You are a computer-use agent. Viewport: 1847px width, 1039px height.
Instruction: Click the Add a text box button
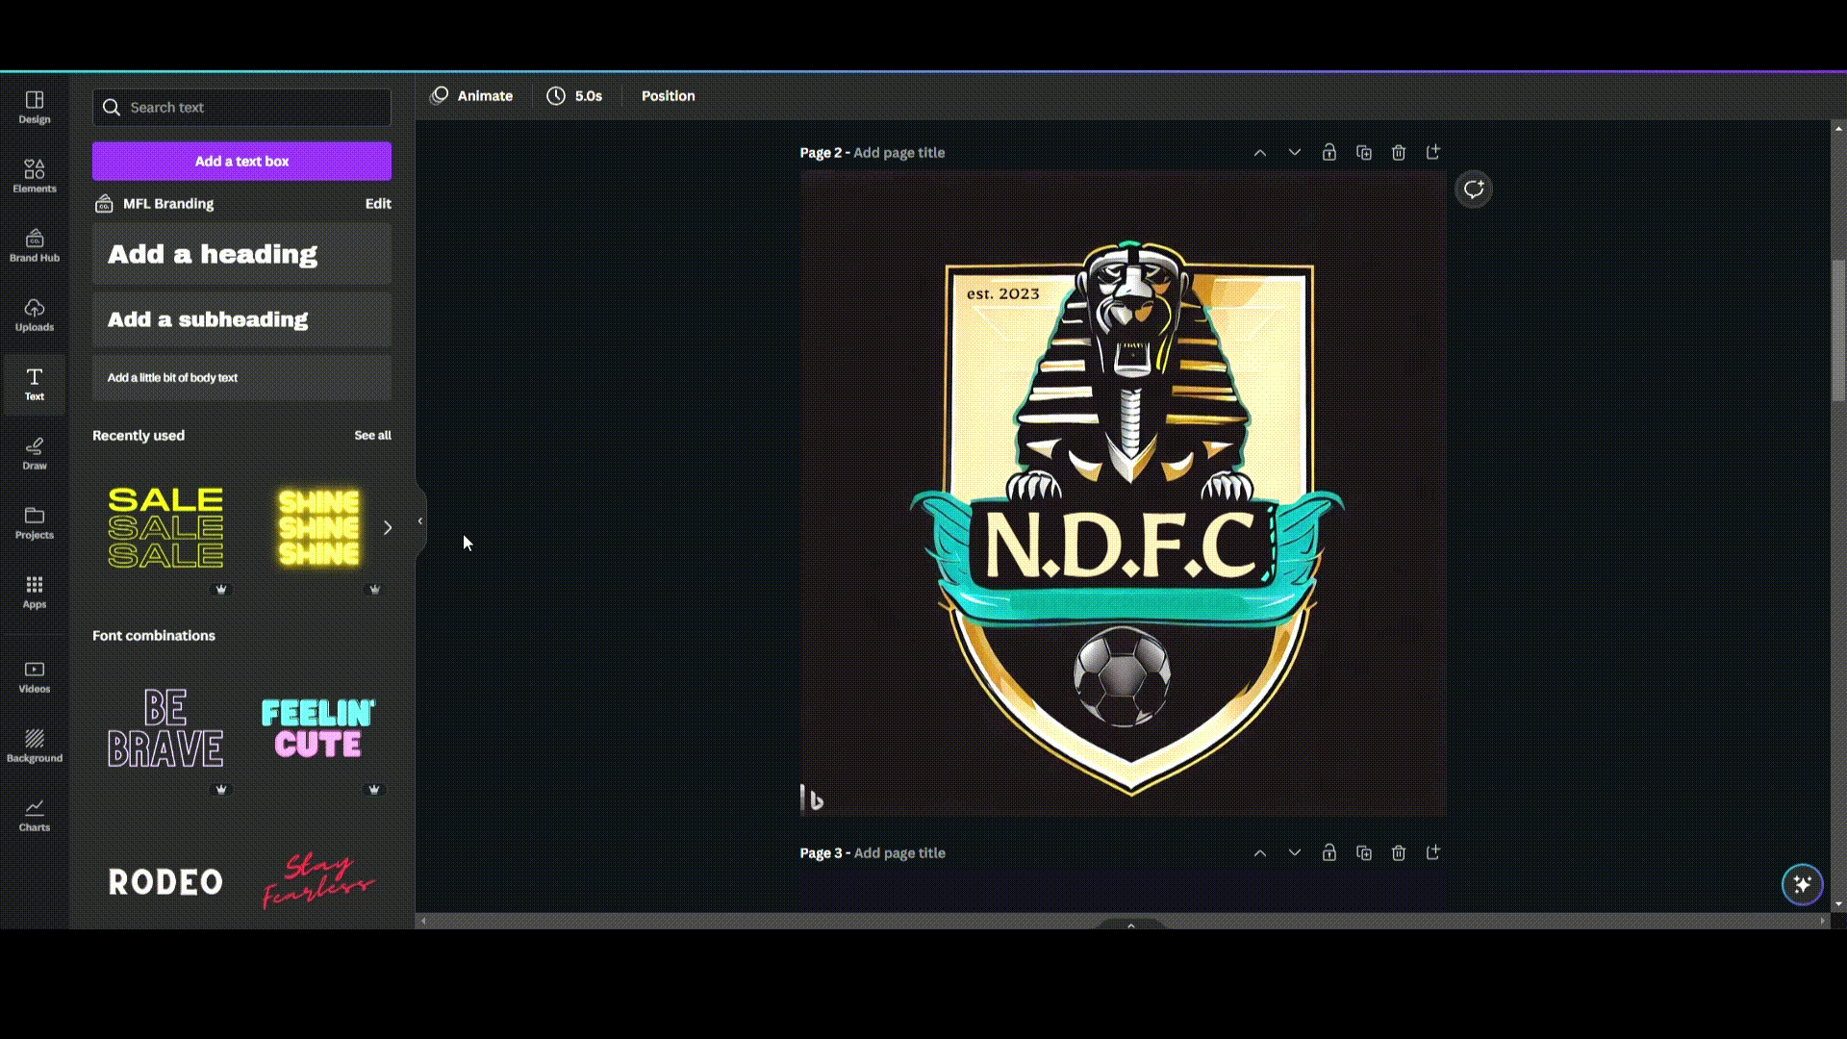241,162
